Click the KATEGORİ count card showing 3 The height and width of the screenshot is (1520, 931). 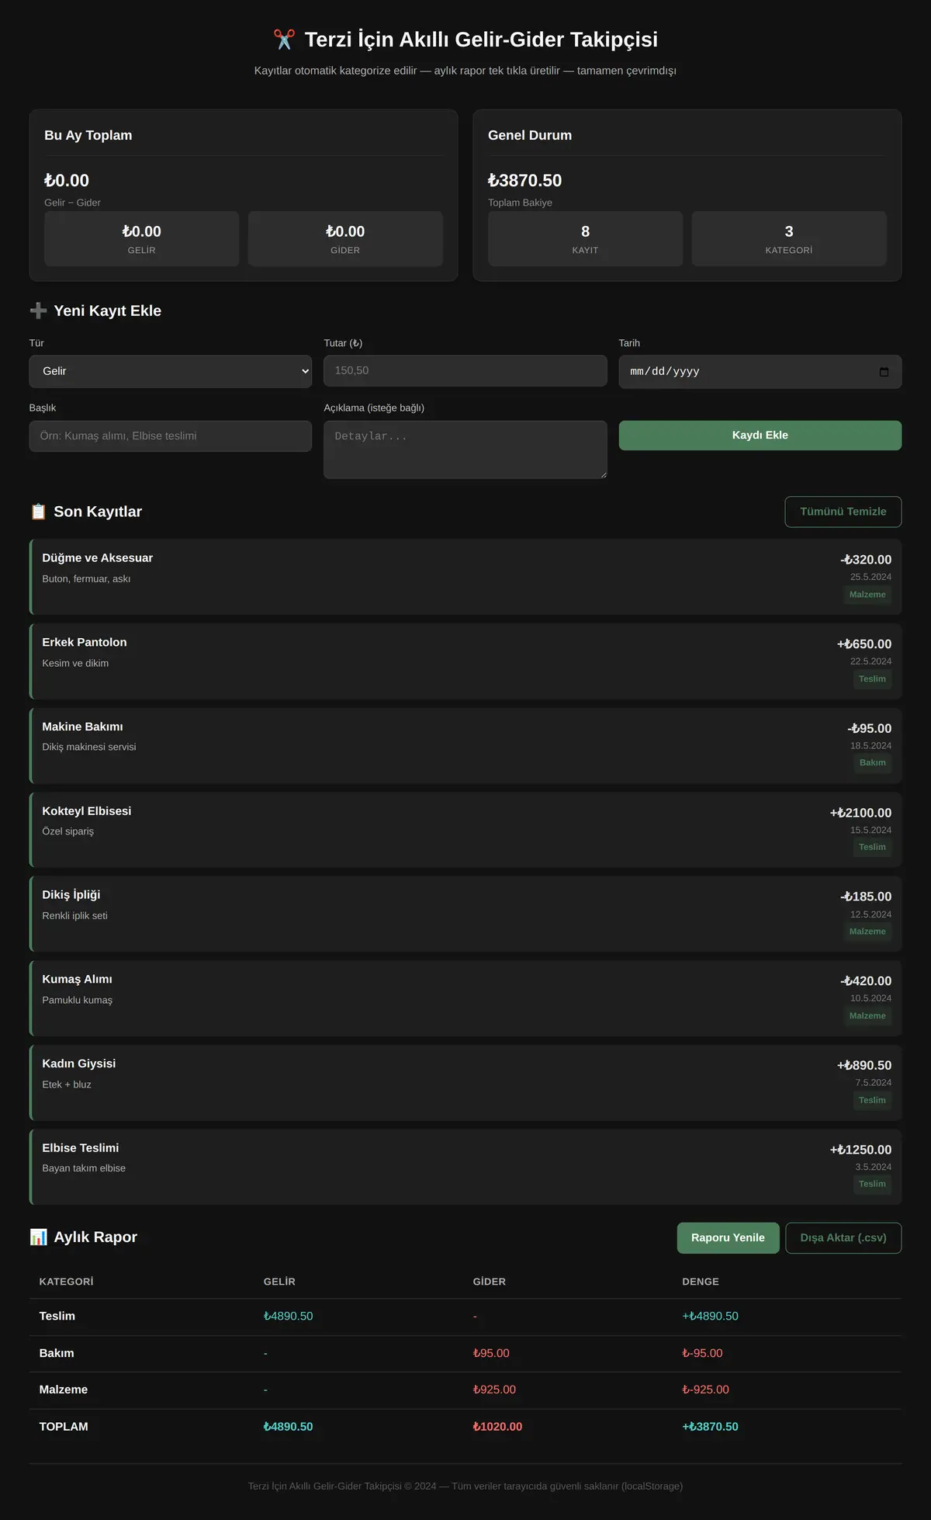pyautogui.click(x=789, y=239)
